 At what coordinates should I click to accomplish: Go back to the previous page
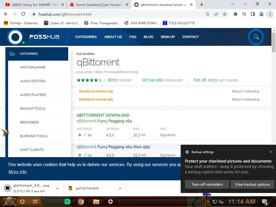pyautogui.click(x=6, y=14)
